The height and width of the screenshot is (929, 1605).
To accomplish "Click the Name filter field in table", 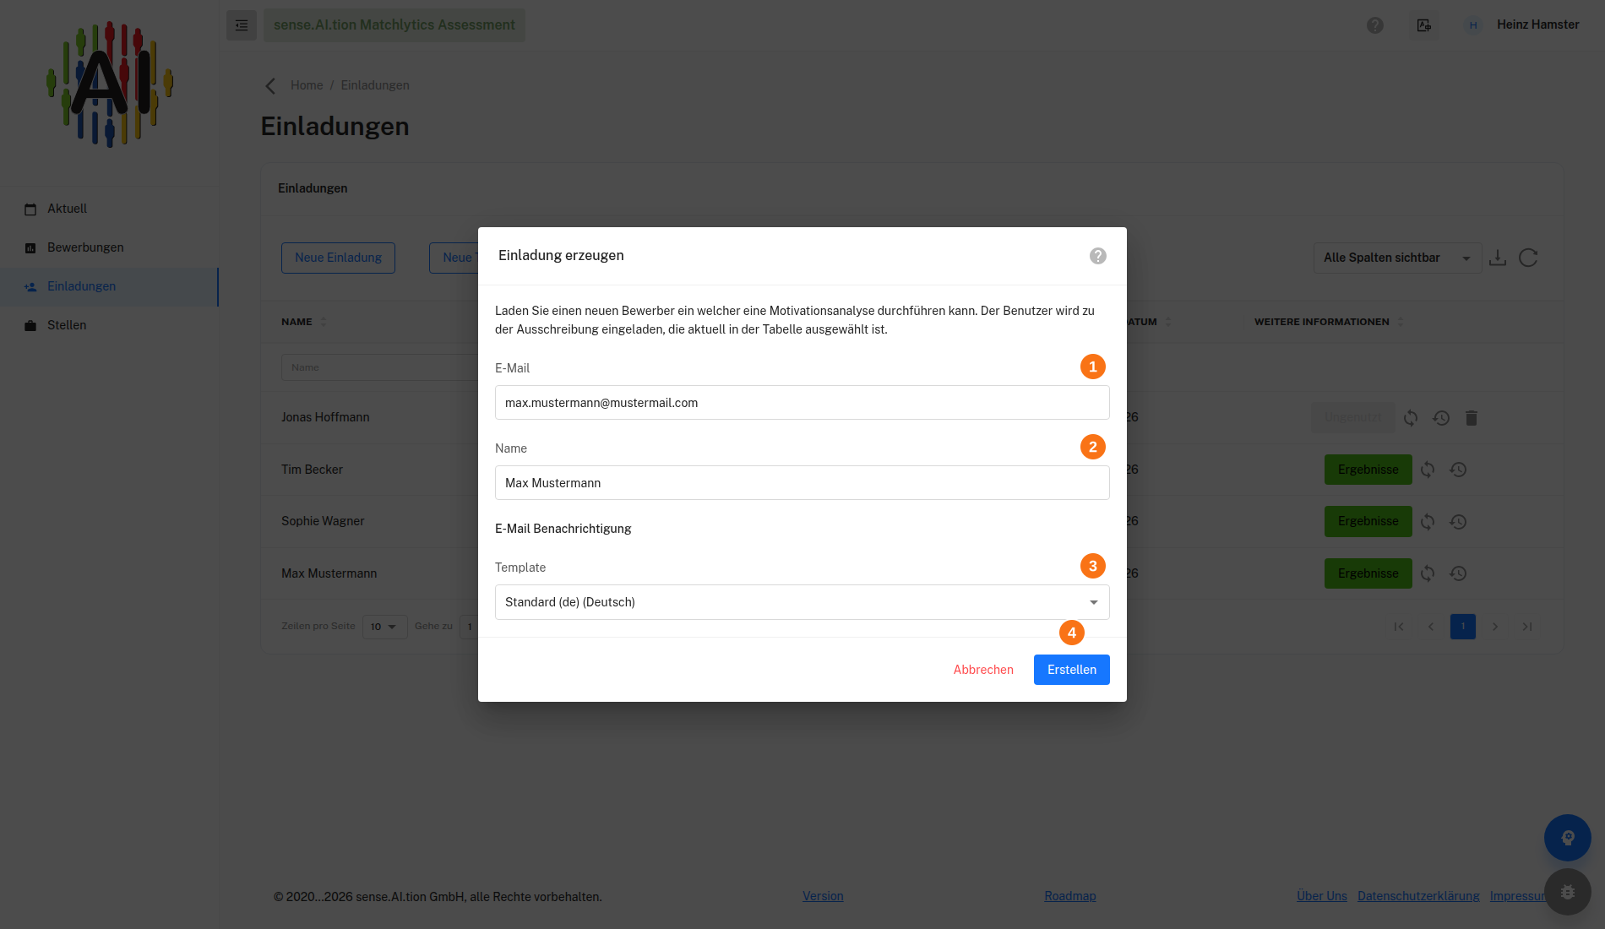I will tap(380, 367).
